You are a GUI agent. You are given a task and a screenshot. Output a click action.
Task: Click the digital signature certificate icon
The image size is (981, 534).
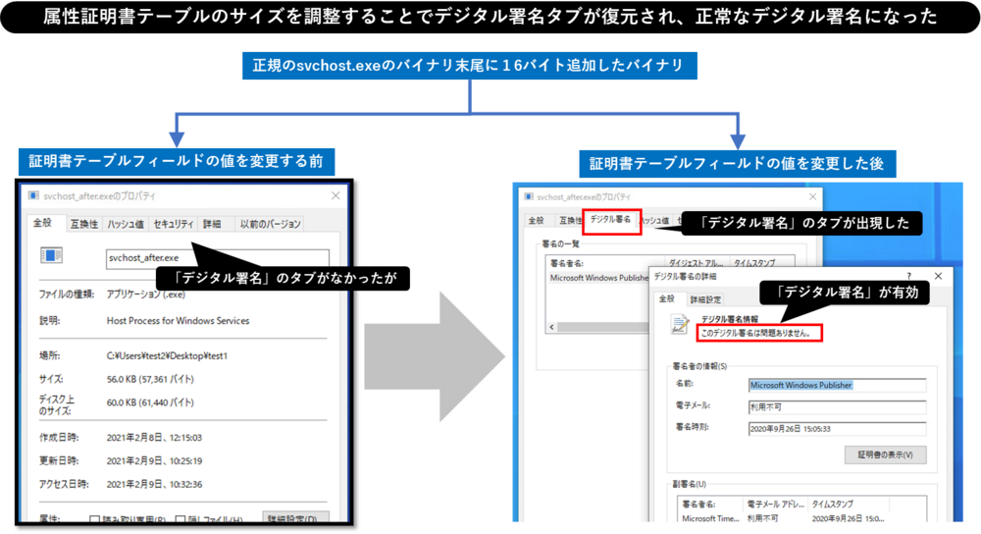pos(680,325)
